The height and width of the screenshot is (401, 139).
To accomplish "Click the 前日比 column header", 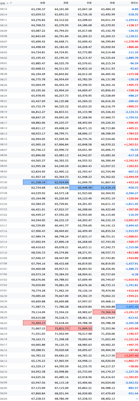I will (134, 3).
